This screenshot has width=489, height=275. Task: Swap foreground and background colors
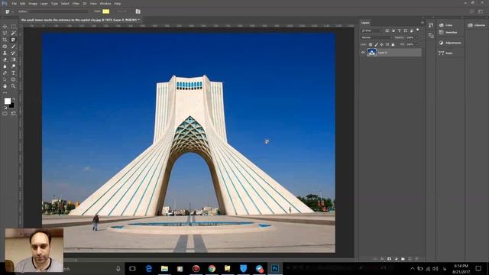(x=13, y=99)
